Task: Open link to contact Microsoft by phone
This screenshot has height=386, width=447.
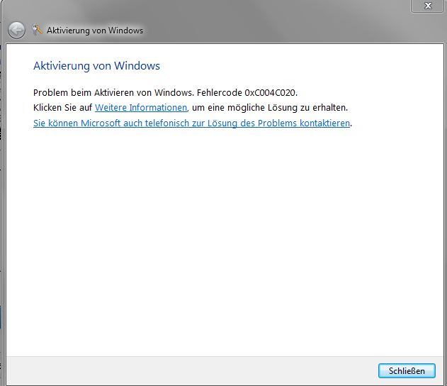Action: (191, 123)
